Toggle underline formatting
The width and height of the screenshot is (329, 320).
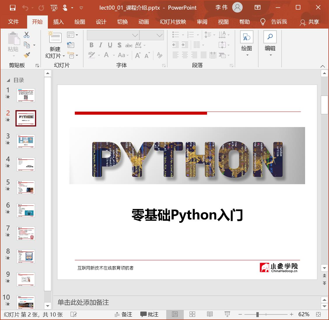click(x=110, y=45)
